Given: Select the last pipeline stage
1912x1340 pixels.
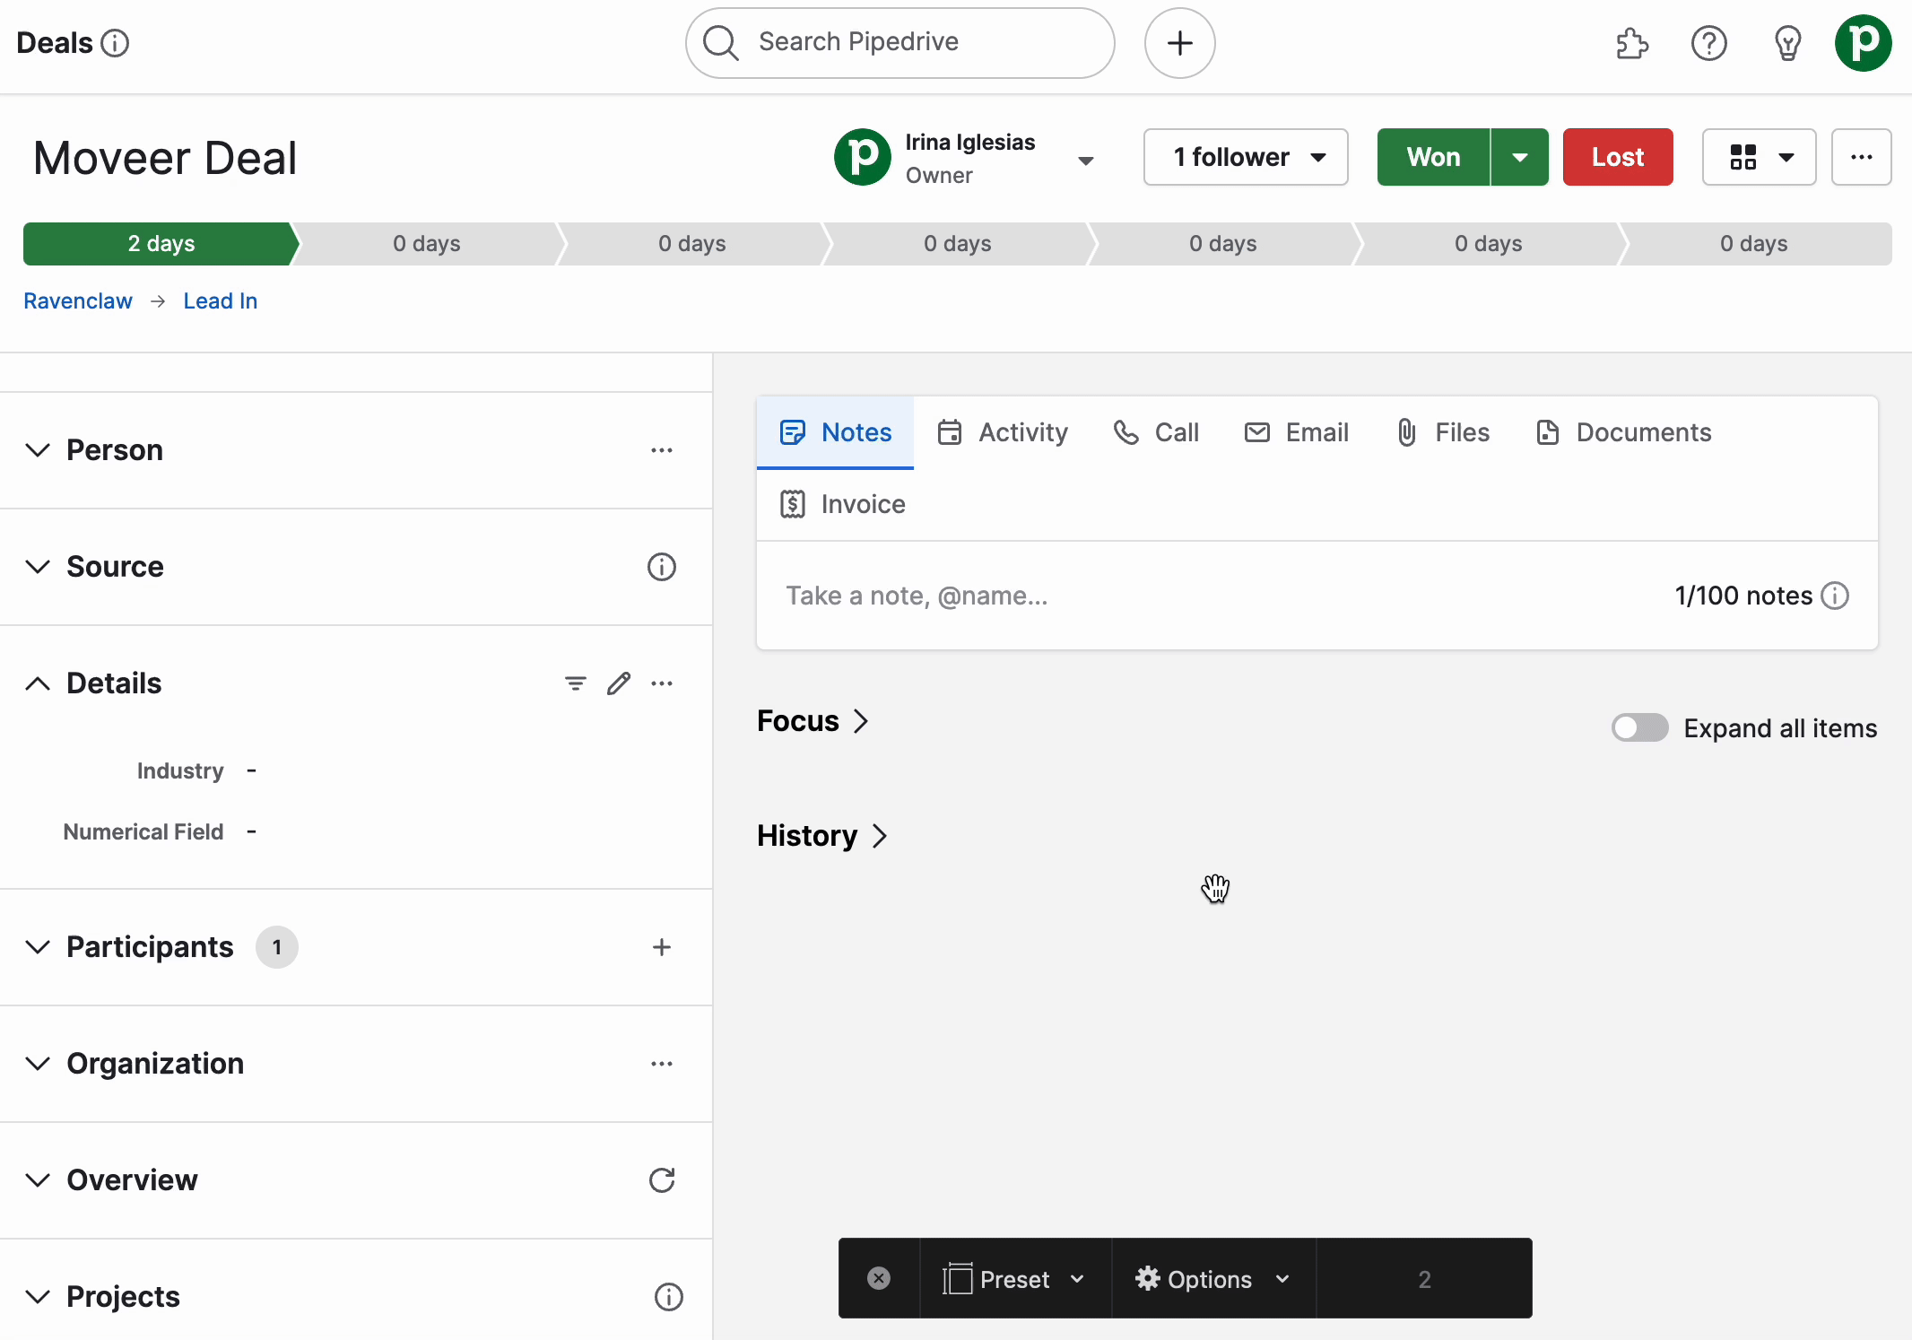Looking at the screenshot, I should click(x=1754, y=244).
